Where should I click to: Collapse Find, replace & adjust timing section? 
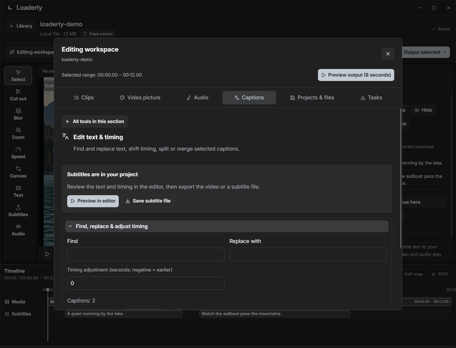227,226
